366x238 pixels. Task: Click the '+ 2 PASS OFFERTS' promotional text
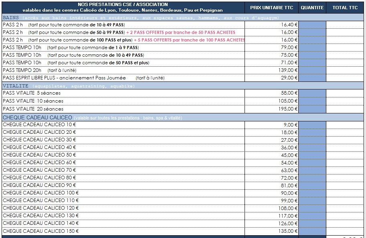181,32
